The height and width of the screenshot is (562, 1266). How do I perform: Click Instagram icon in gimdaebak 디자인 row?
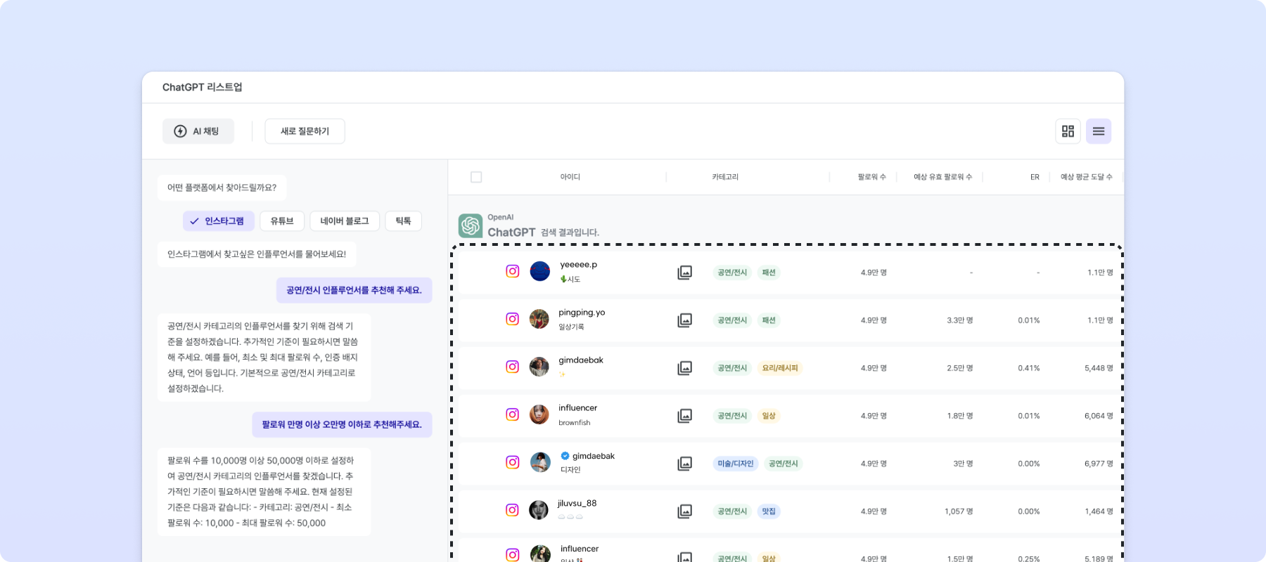tap(513, 462)
